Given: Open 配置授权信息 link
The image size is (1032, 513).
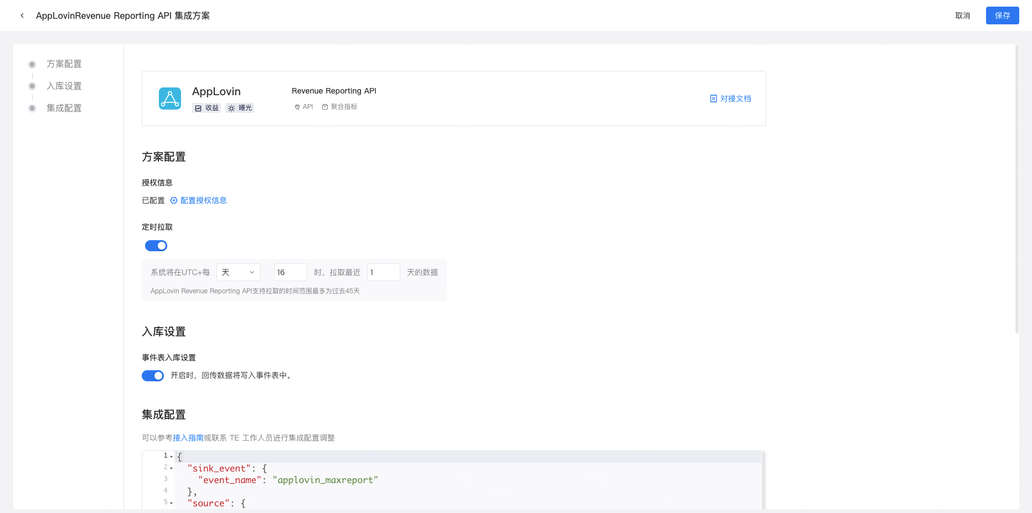Looking at the screenshot, I should pyautogui.click(x=204, y=200).
